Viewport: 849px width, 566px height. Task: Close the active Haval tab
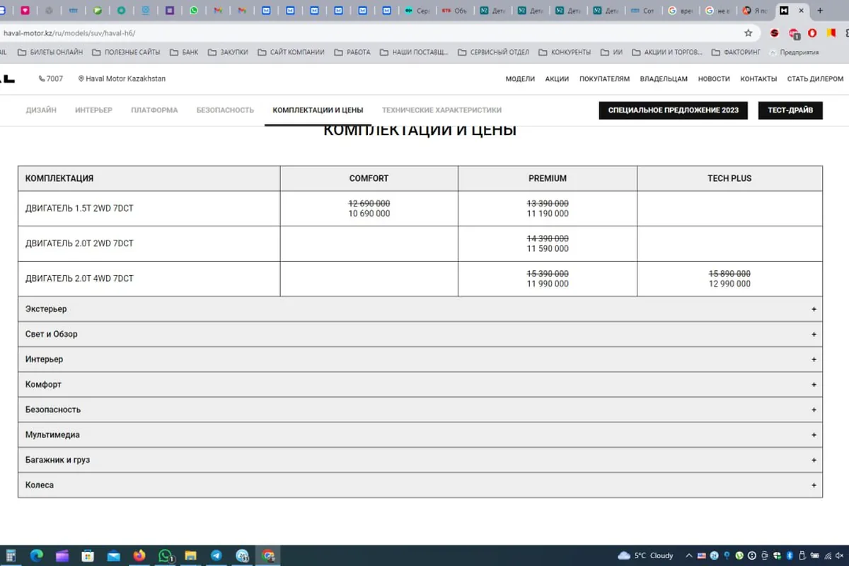point(801,11)
